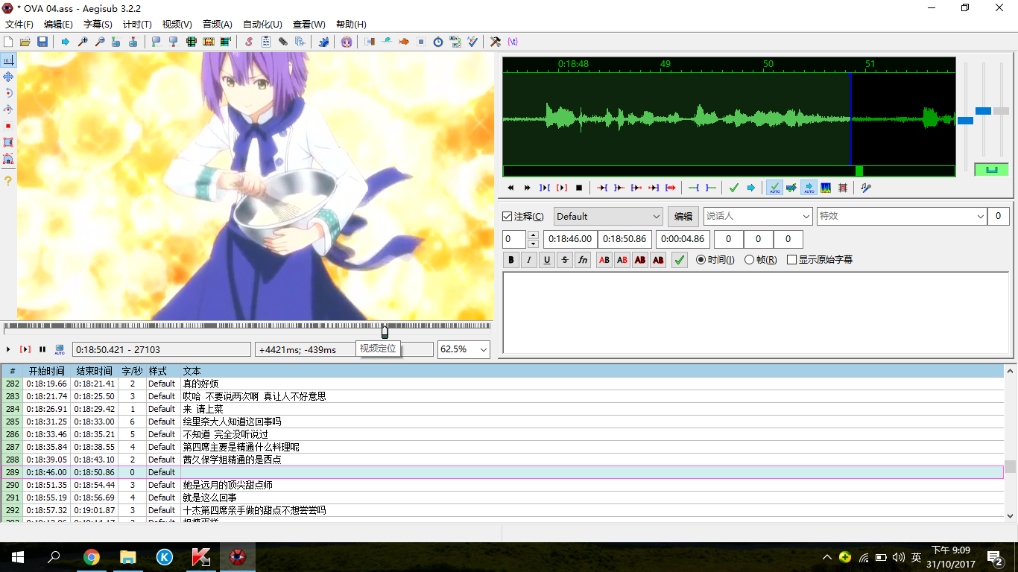The height and width of the screenshot is (572, 1018).
Task: Open the Properties clipboard icon
Action: (x=266, y=42)
